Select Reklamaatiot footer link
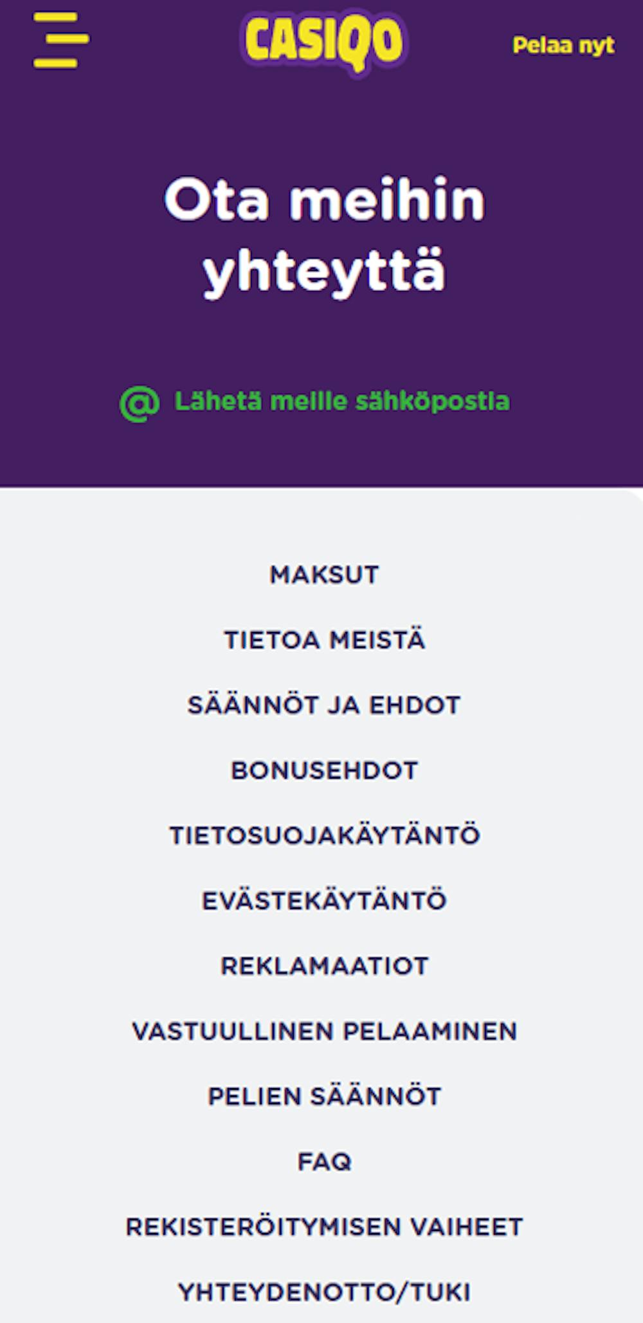This screenshot has width=643, height=1323. tap(324, 966)
